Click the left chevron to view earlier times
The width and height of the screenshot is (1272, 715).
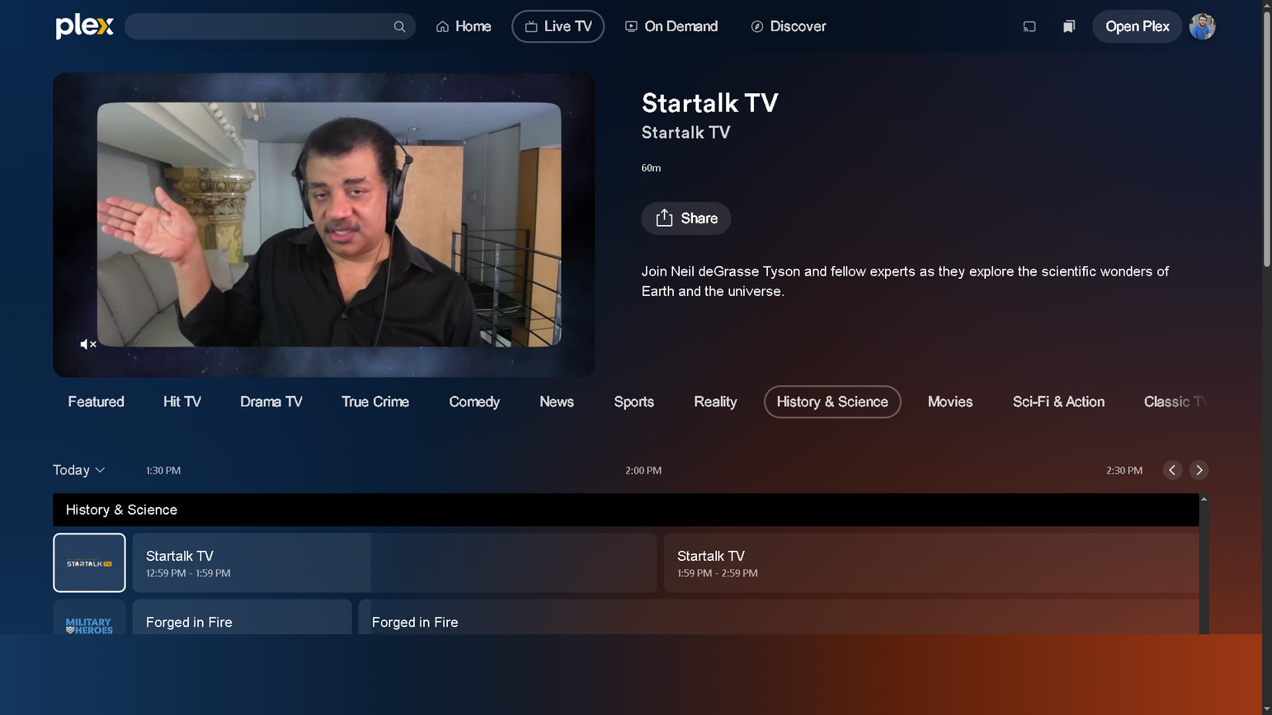1172,470
